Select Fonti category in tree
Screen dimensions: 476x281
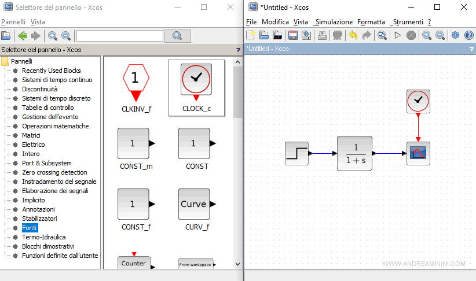30,228
